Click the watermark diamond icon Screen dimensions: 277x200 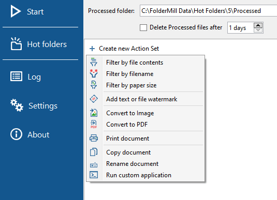tap(94, 99)
